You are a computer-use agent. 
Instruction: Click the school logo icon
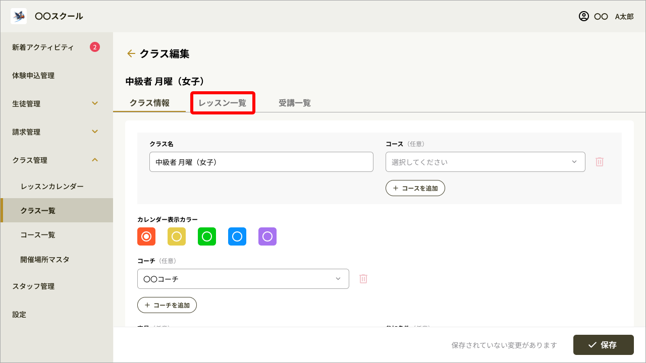click(x=19, y=16)
